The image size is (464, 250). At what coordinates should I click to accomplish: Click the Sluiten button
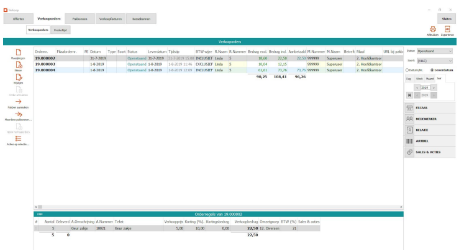447,20
